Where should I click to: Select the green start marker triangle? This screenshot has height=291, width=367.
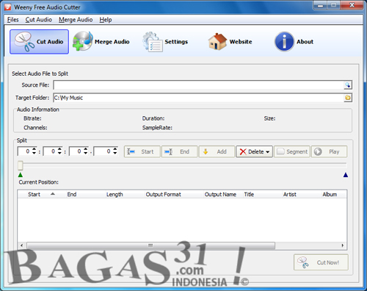[x=21, y=175]
